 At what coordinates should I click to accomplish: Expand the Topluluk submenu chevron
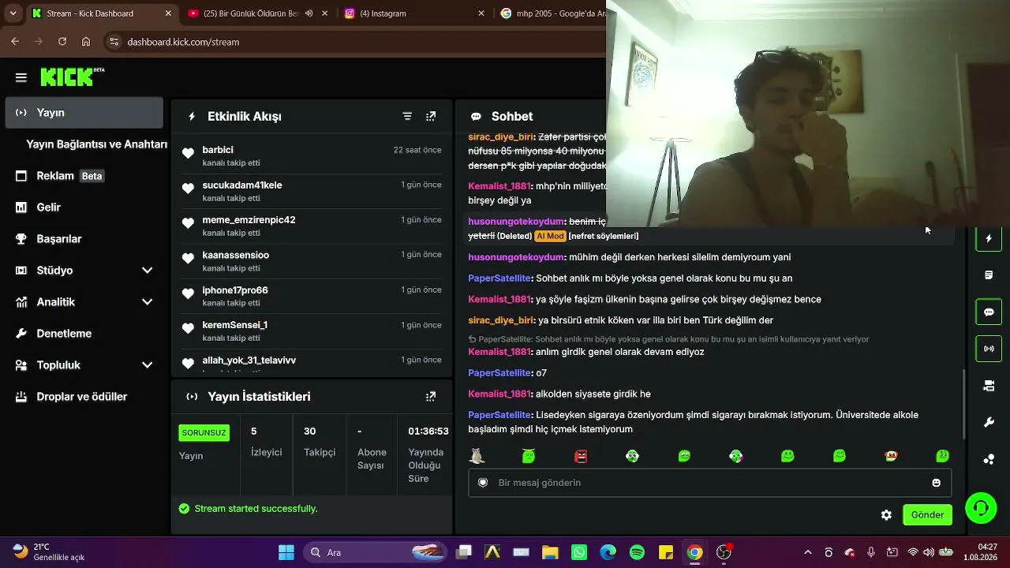coord(147,365)
